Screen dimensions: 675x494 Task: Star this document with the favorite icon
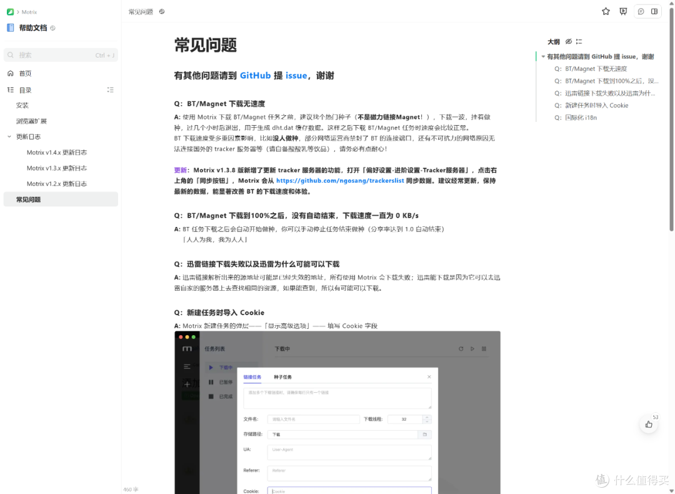pyautogui.click(x=606, y=12)
